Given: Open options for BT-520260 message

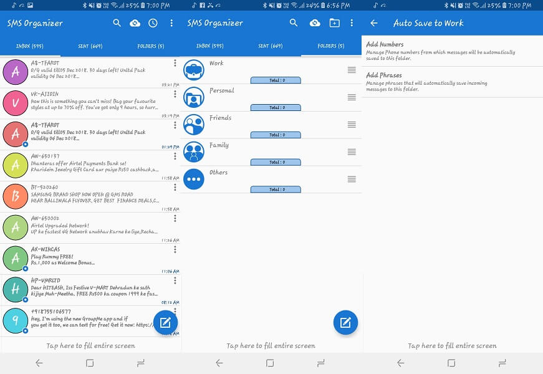Looking at the screenshot, I should pos(175,187).
